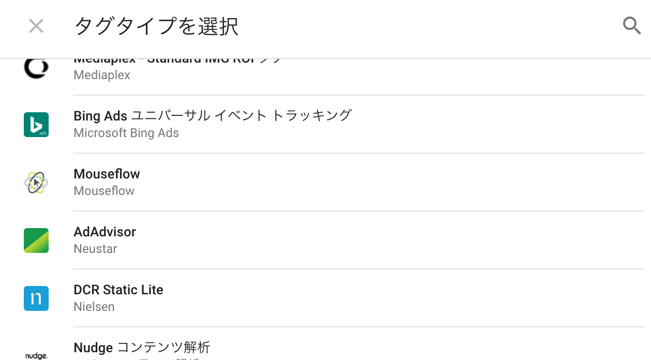
Task: Select Nudge コンテンツ解析 tag type
Action: [x=142, y=347]
